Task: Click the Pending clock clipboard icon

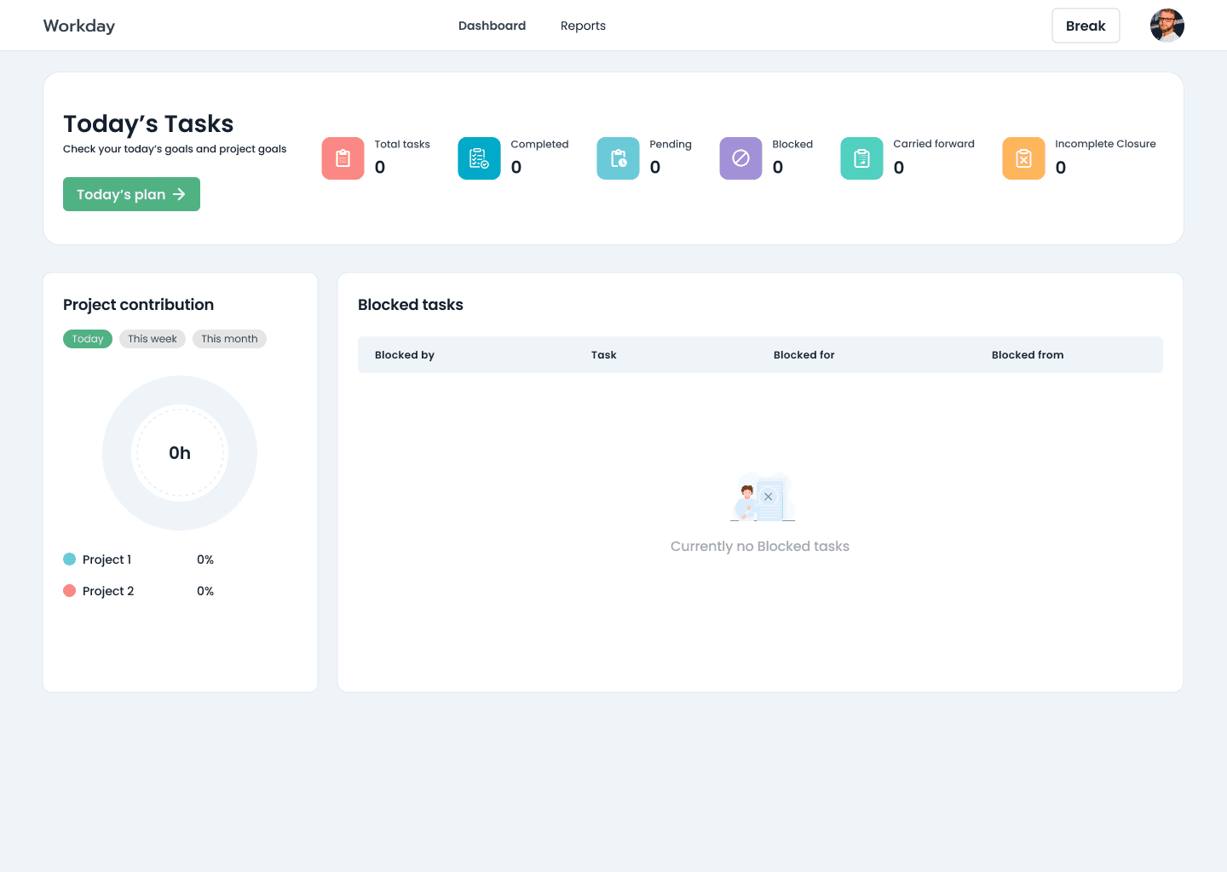Action: coord(618,158)
